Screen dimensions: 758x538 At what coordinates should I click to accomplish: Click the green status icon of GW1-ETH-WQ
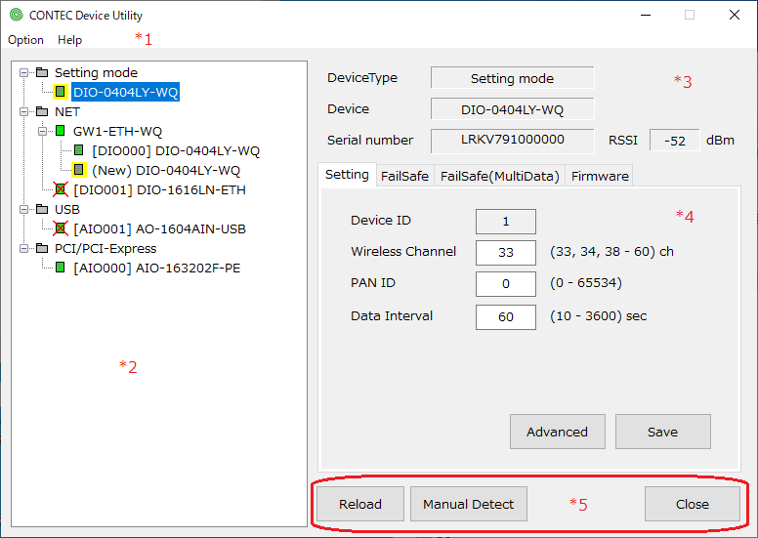[61, 131]
